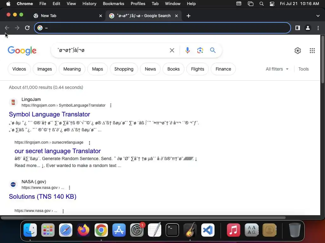
Task: Click the vertical page scrollbar
Action: coord(322,60)
